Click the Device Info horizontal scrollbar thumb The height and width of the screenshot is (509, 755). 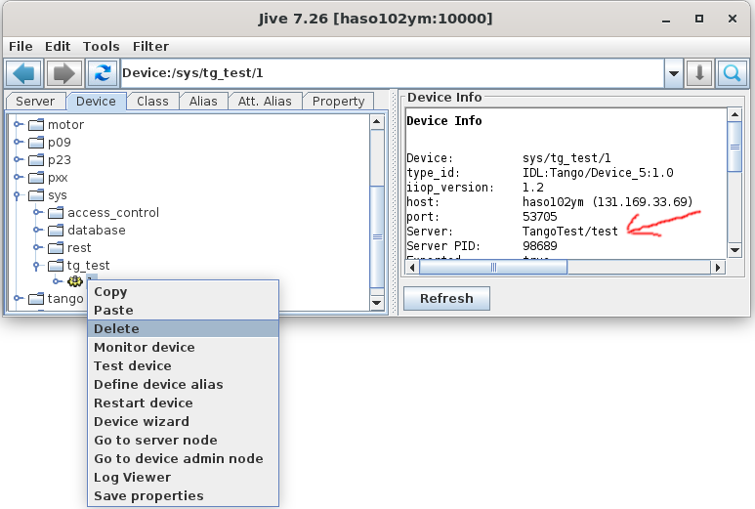493,268
